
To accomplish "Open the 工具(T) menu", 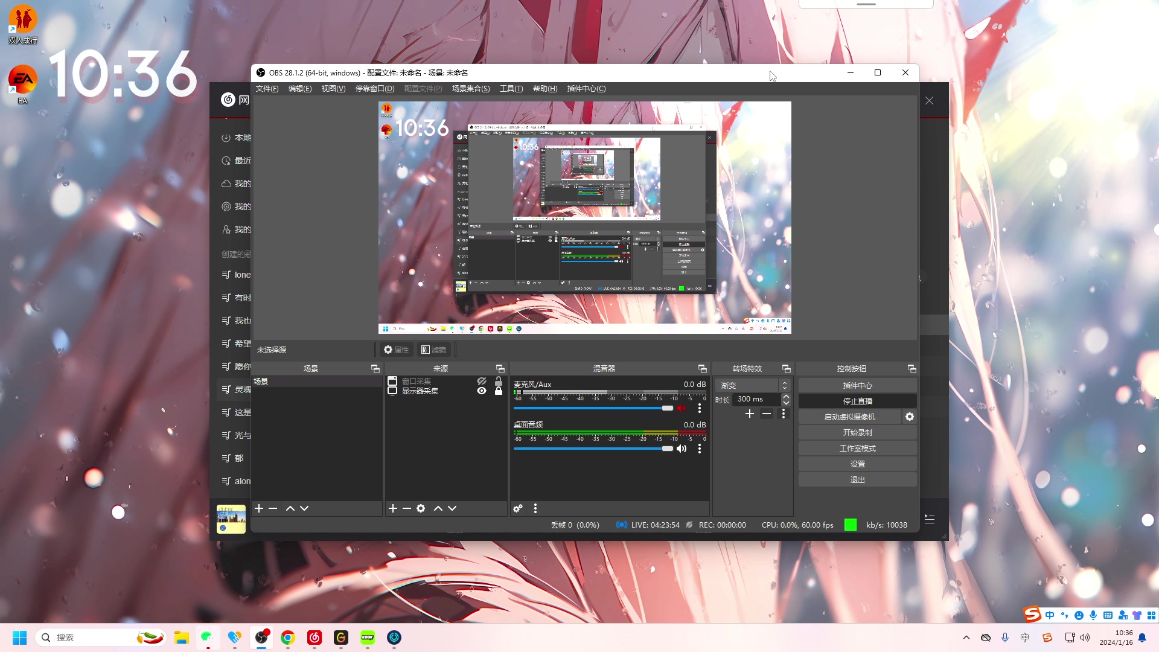I will coord(511,89).
